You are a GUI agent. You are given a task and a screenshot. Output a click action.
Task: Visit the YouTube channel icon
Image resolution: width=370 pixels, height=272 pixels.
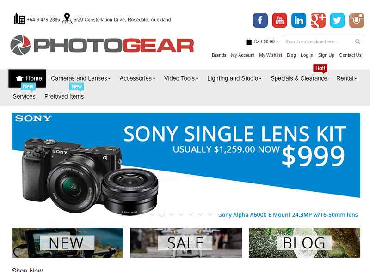pos(280,20)
